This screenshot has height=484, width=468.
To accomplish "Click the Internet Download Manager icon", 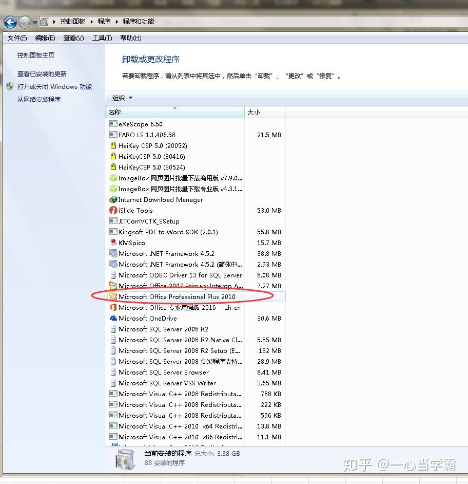I will (113, 199).
